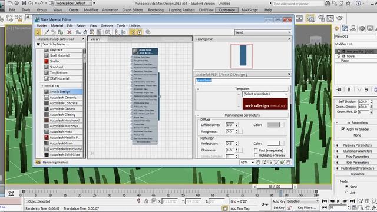Open the Reflection color swatch

pos(273,144)
